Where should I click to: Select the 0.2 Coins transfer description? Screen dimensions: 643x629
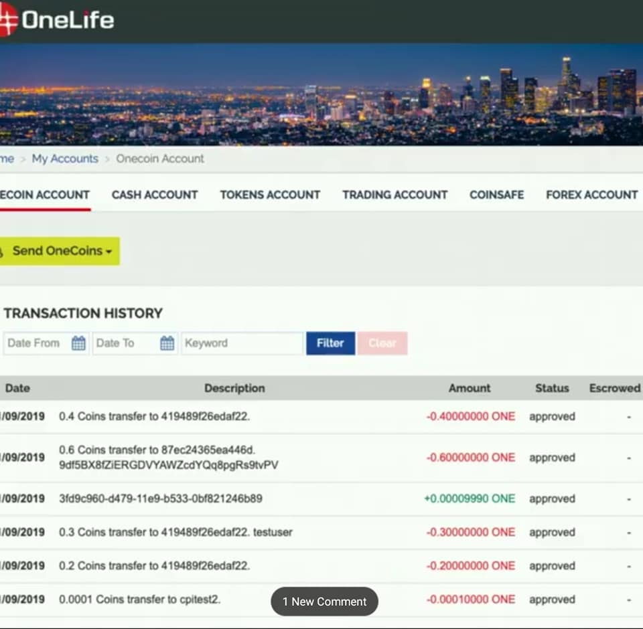click(154, 566)
